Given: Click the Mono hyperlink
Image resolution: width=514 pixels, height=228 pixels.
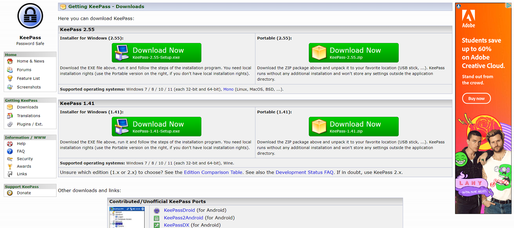Looking at the screenshot, I should click(x=228, y=89).
